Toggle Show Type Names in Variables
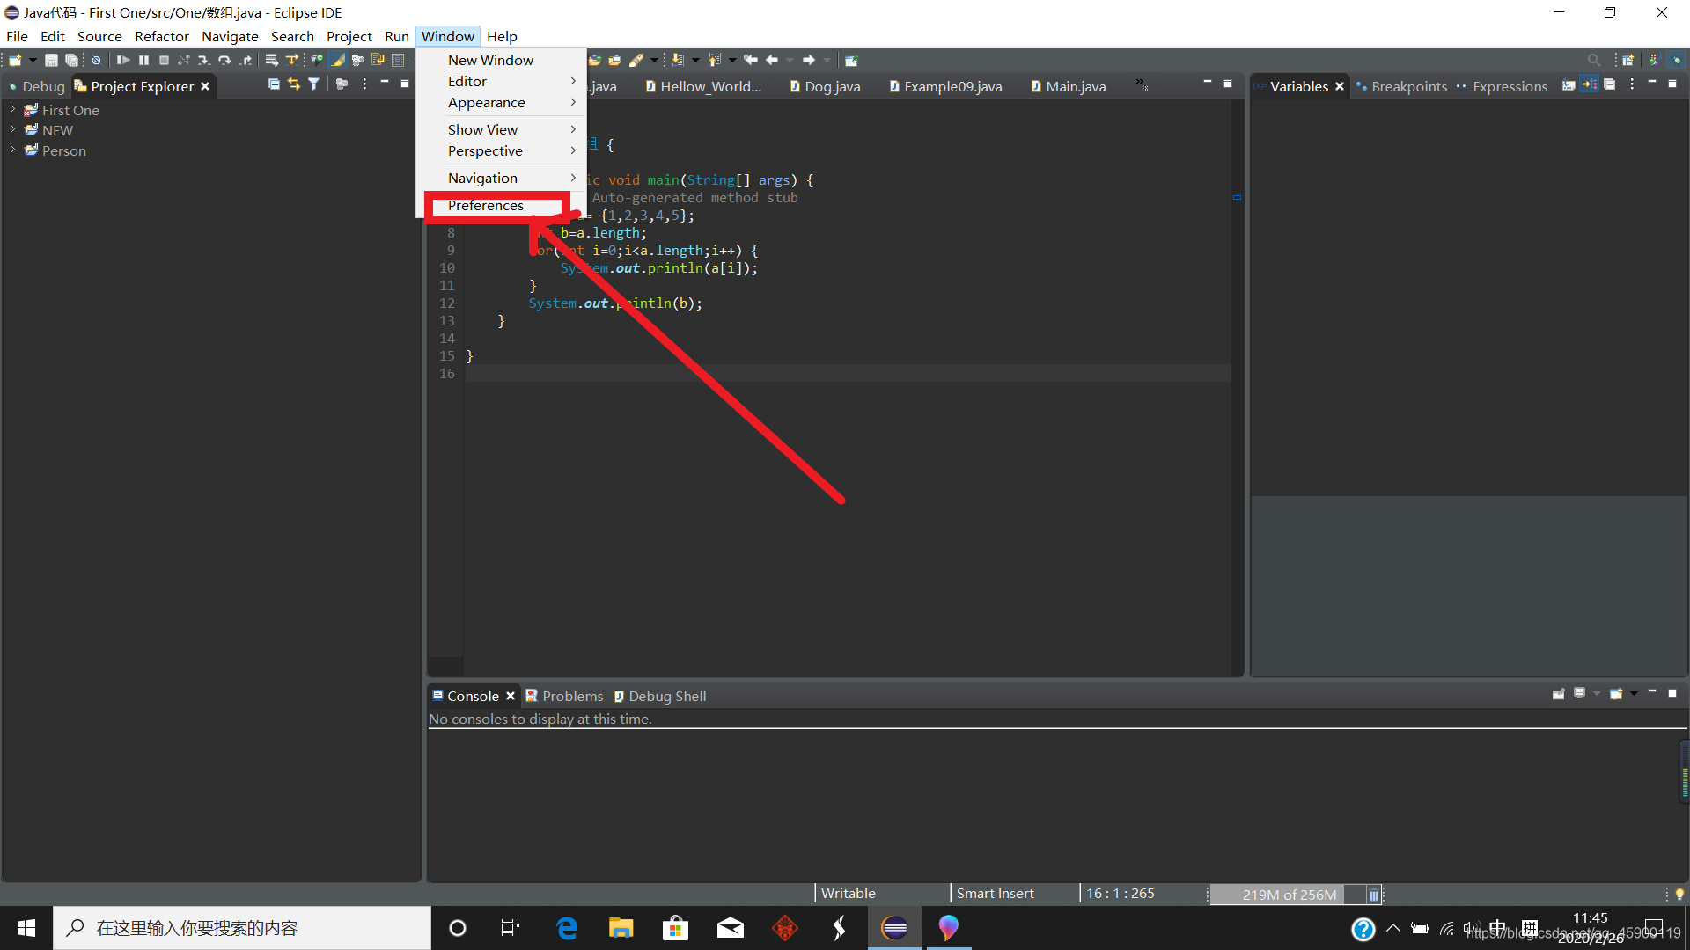This screenshot has width=1690, height=950. [1569, 84]
